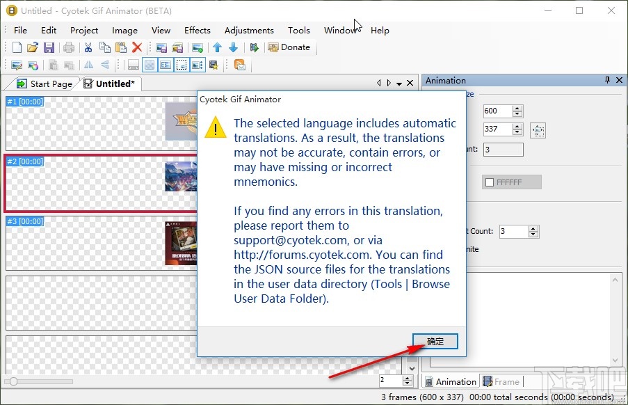The height and width of the screenshot is (405, 628).
Task: Increase the Count value stepper
Action: (533, 229)
